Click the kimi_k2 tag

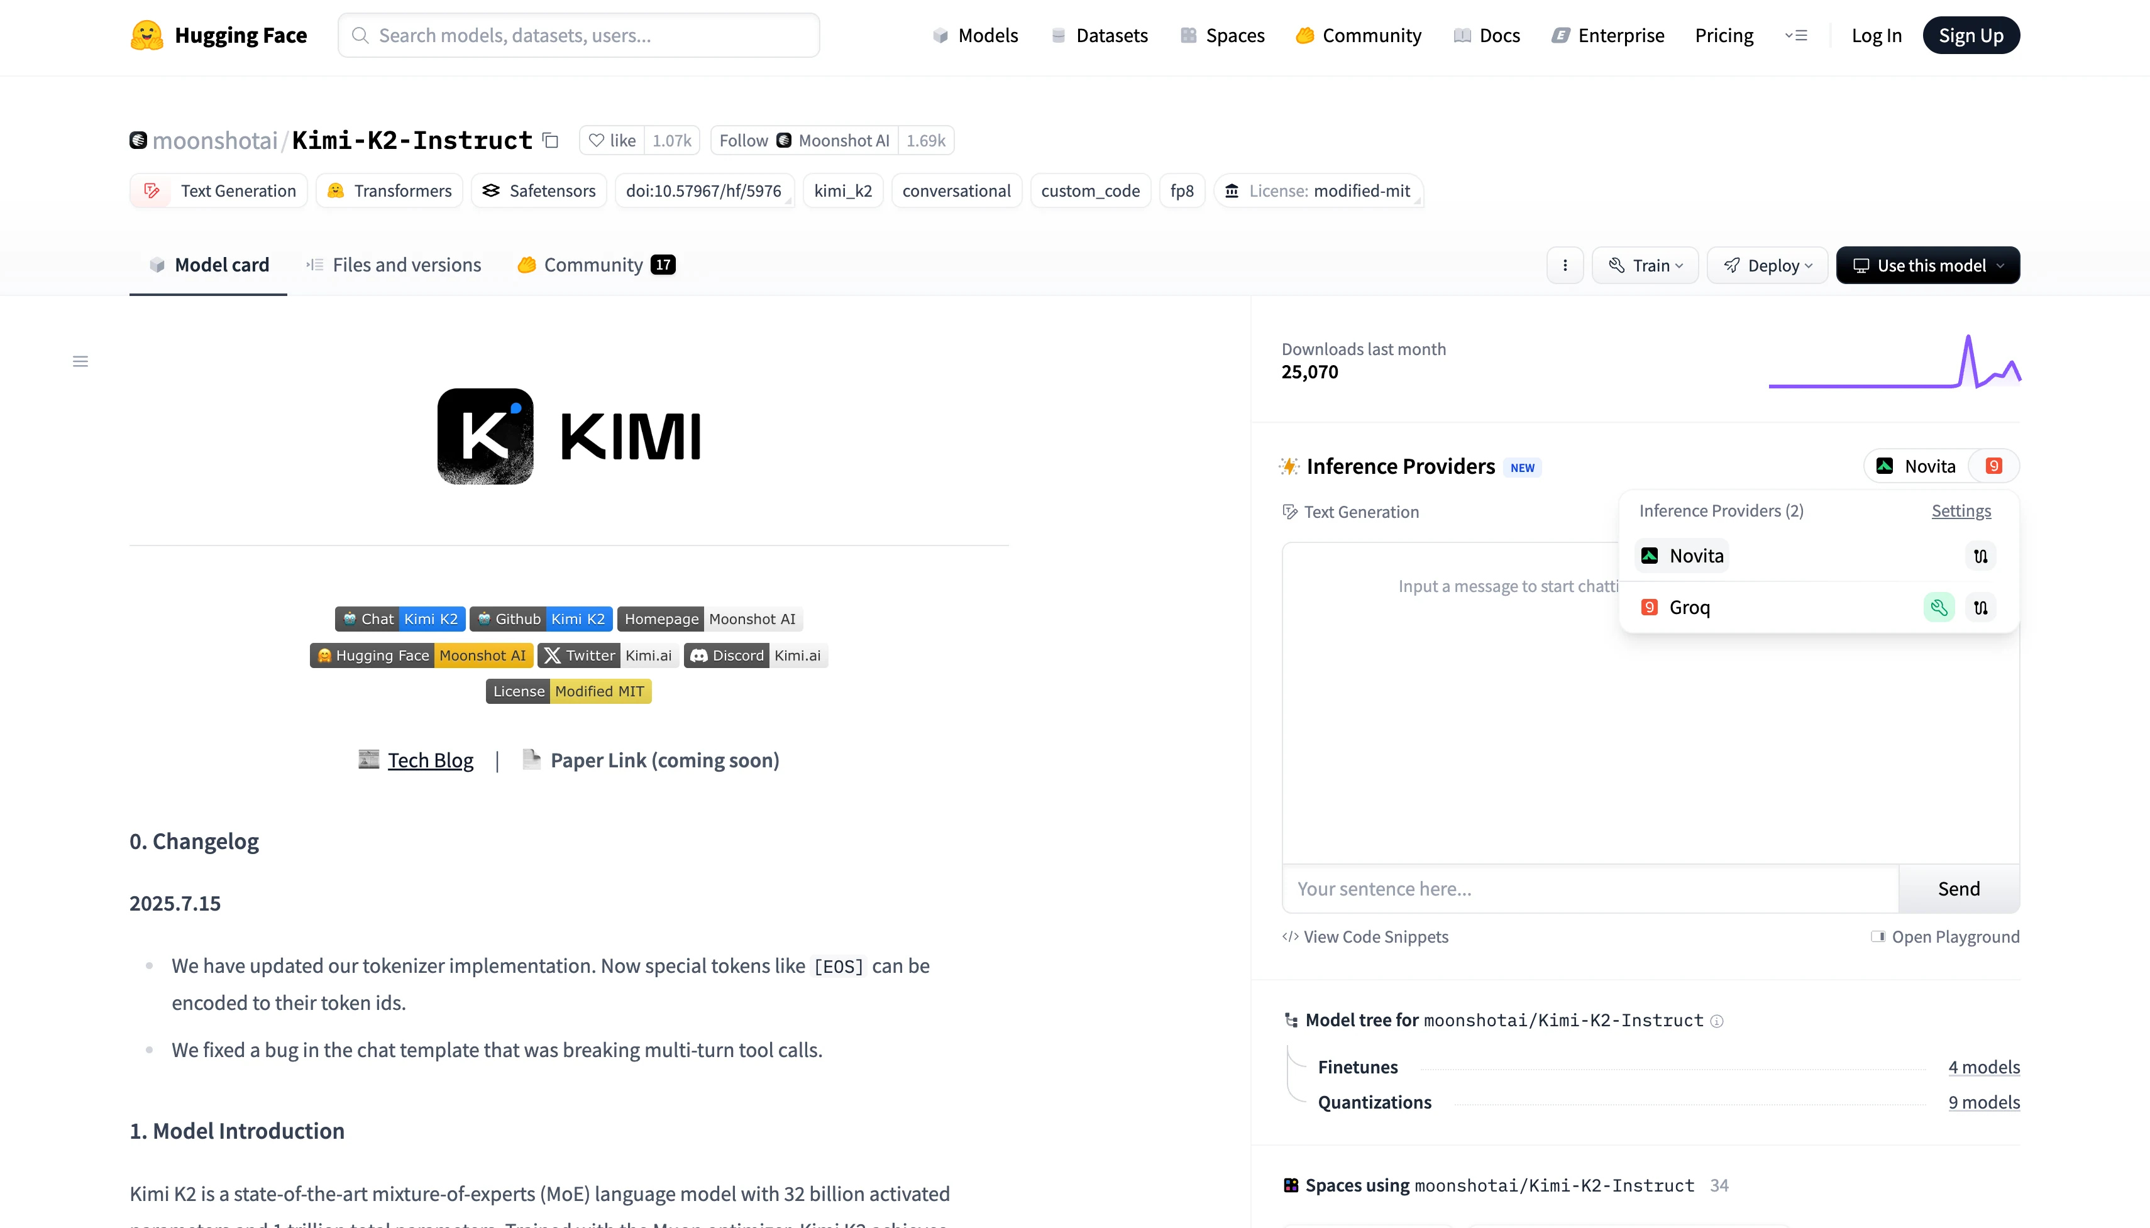(842, 192)
